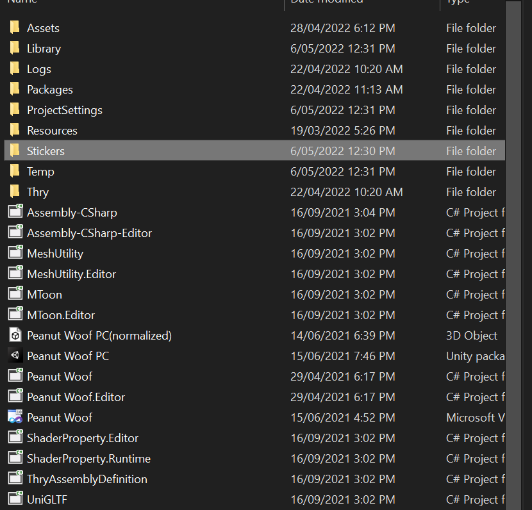
Task: Click the MeshUtility.Editor project icon
Action: click(x=14, y=274)
